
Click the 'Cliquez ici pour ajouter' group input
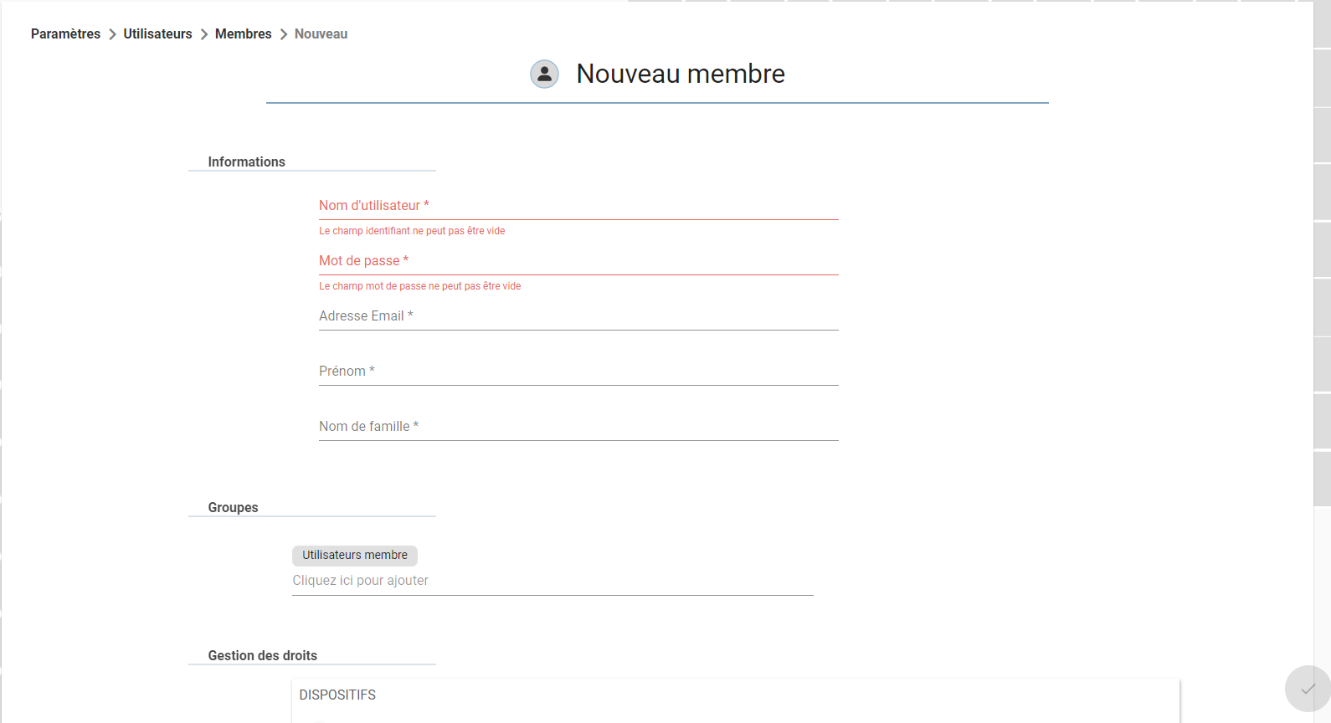pyautogui.click(x=552, y=581)
